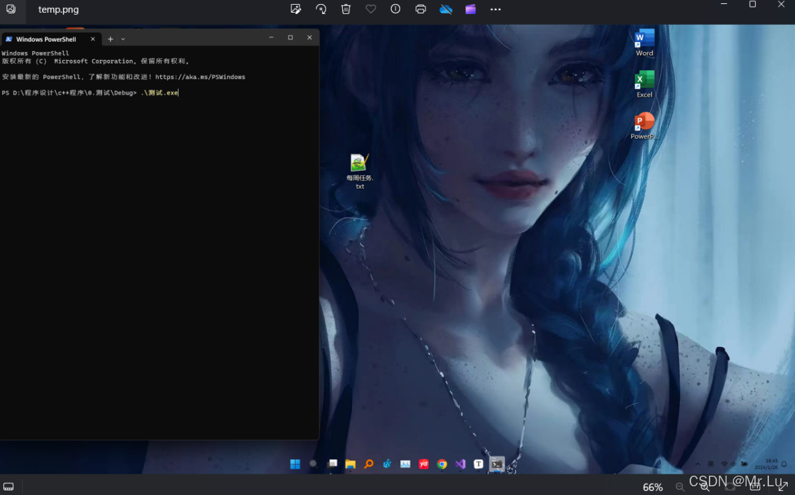Open the terminal tab dropdown chevron
The width and height of the screenshot is (795, 495).
click(123, 39)
